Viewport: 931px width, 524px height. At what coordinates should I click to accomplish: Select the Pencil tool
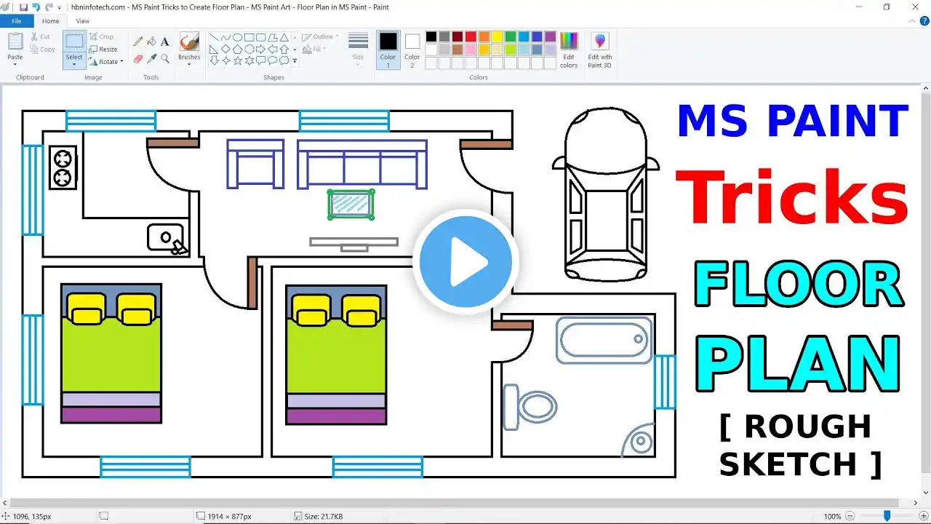click(137, 41)
